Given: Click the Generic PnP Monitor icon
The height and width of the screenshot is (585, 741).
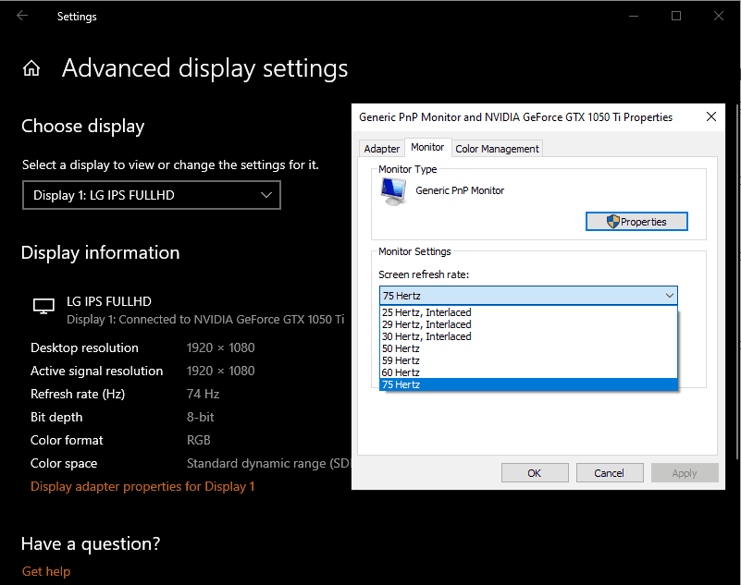Looking at the screenshot, I should tap(393, 192).
